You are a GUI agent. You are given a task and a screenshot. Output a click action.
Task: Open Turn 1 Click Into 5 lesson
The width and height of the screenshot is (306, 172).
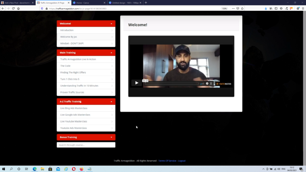[86, 79]
